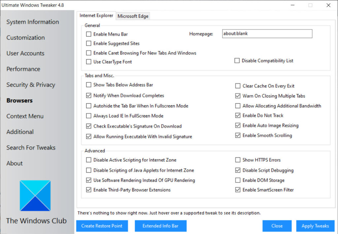Click the Ultimate Windows Tweaker 4.8 title
Image resolution: width=338 pixels, height=234 pixels.
coord(33,5)
